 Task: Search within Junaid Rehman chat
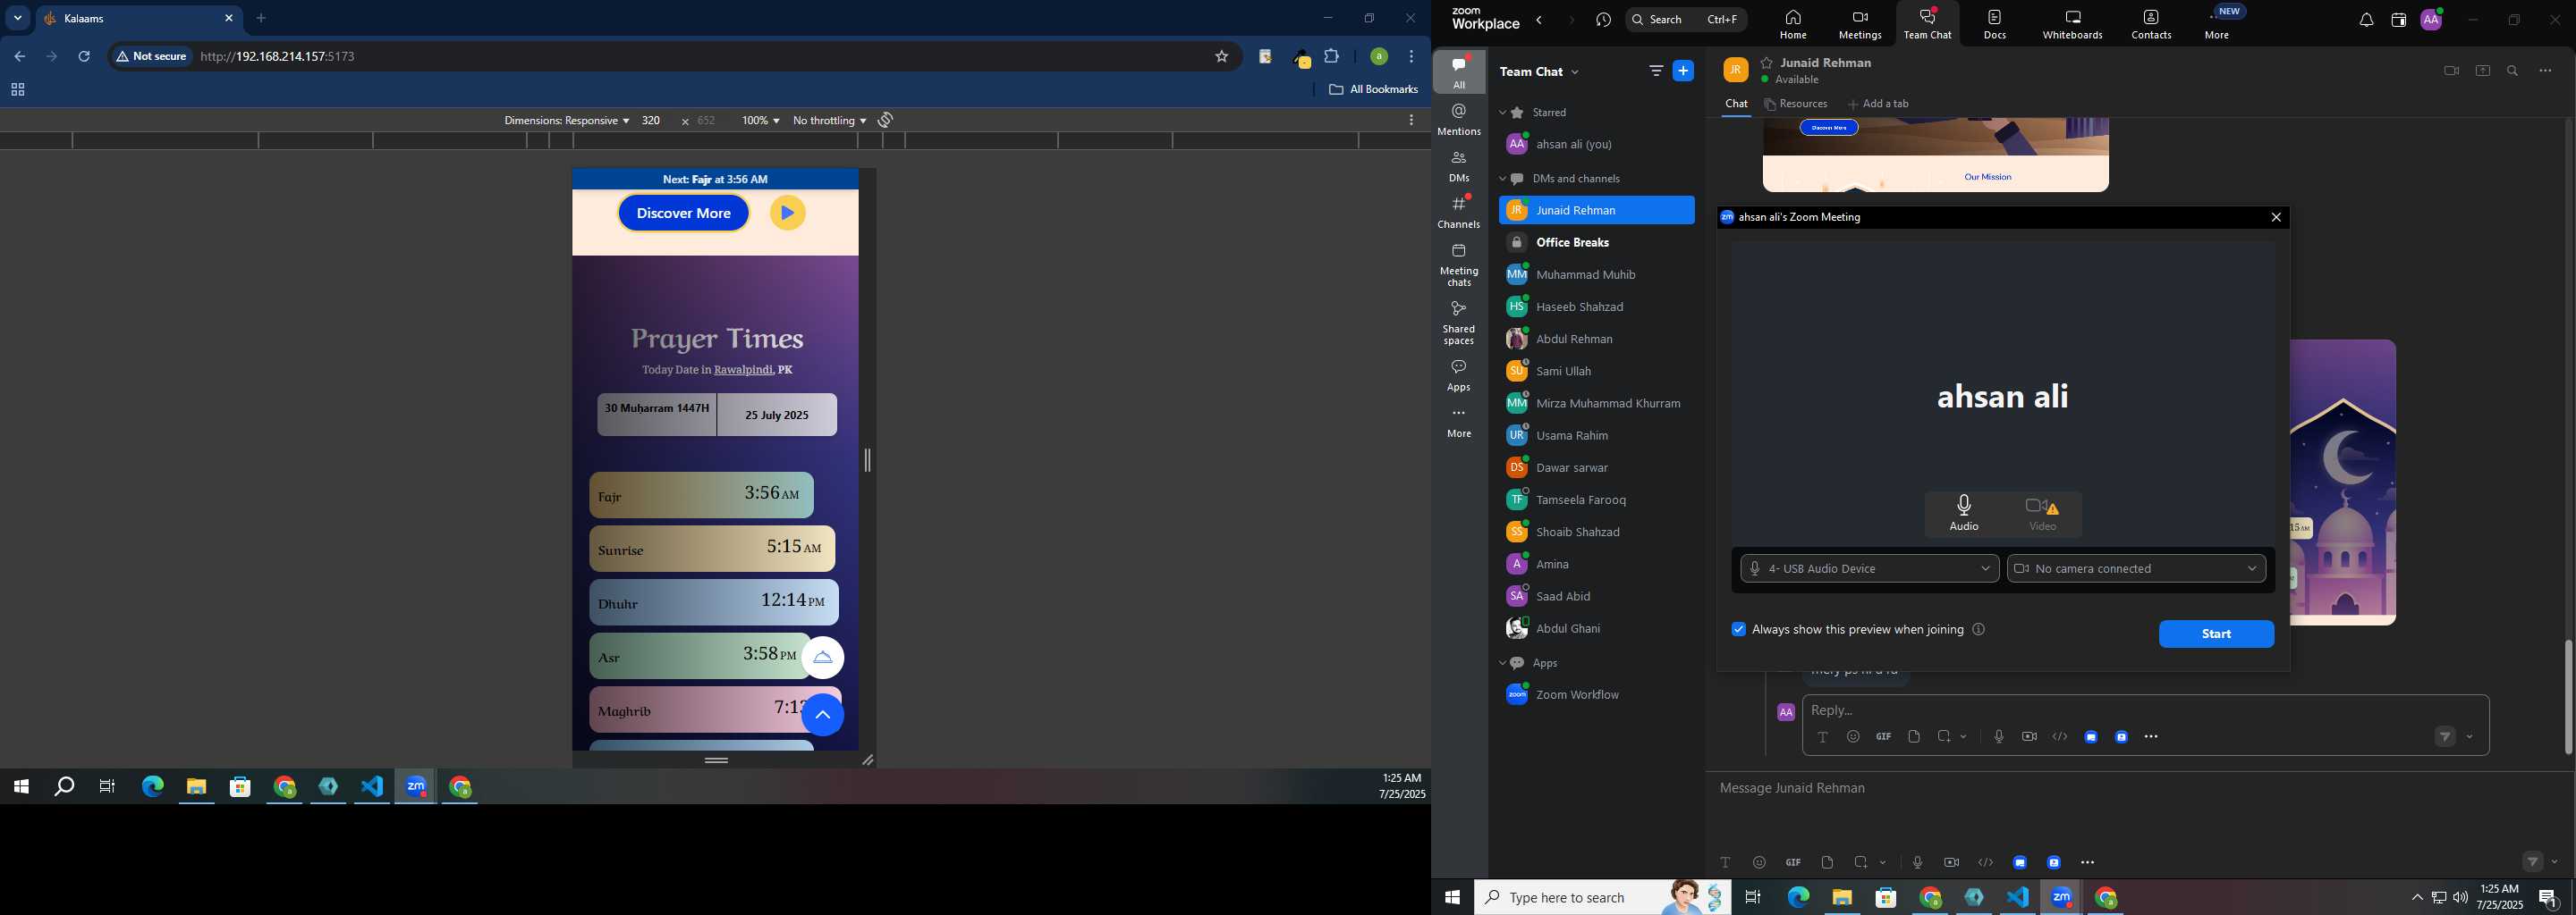2512,71
